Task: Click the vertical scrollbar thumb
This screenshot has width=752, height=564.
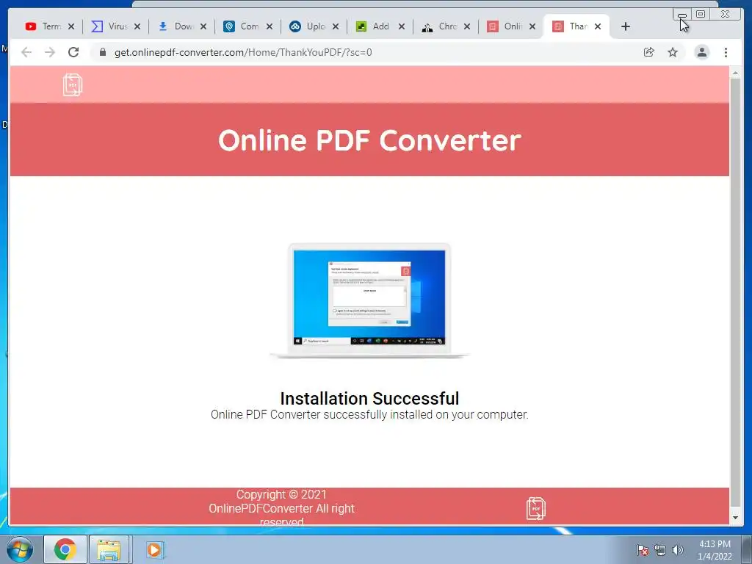Action: click(735, 292)
